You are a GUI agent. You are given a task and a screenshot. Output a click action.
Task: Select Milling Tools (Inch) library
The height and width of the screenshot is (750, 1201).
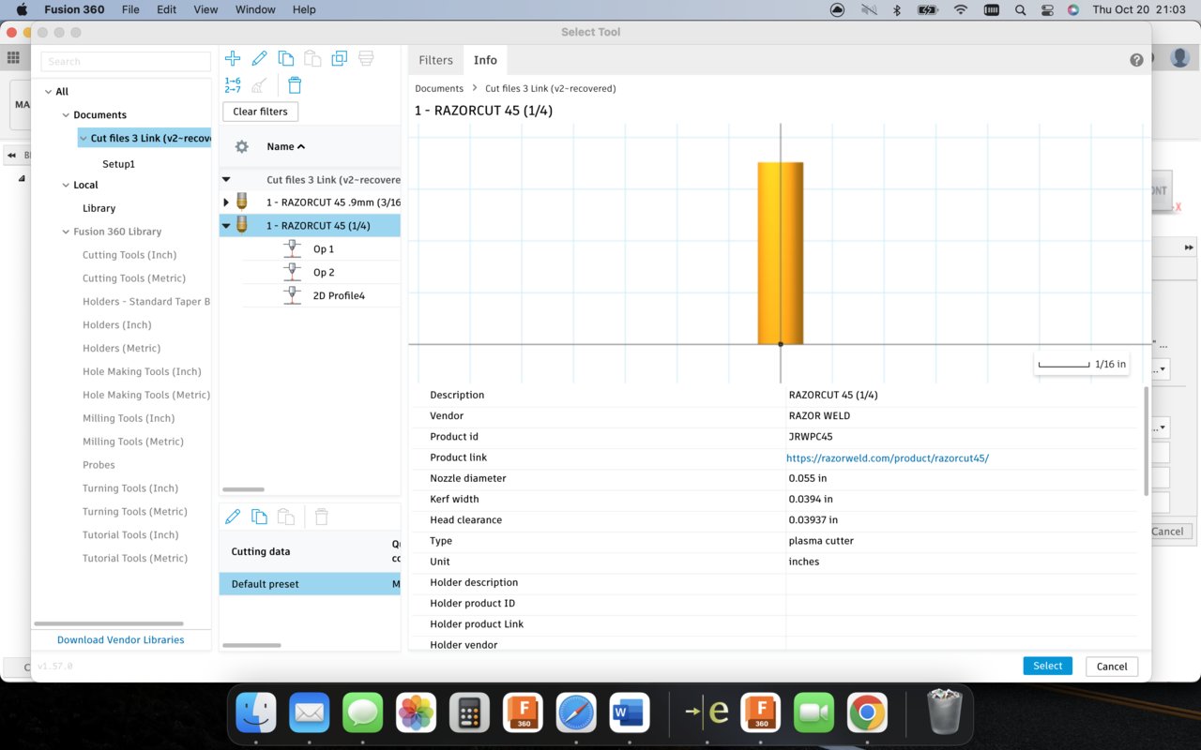(x=129, y=418)
